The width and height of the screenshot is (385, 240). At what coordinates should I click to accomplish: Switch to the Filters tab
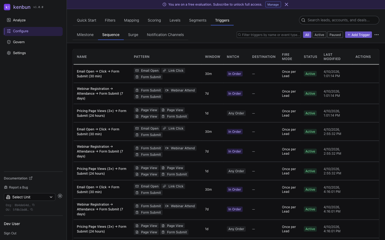coord(110,20)
